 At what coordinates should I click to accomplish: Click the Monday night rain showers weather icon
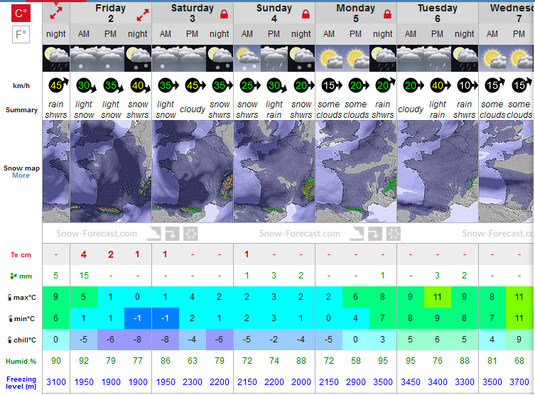click(383, 58)
